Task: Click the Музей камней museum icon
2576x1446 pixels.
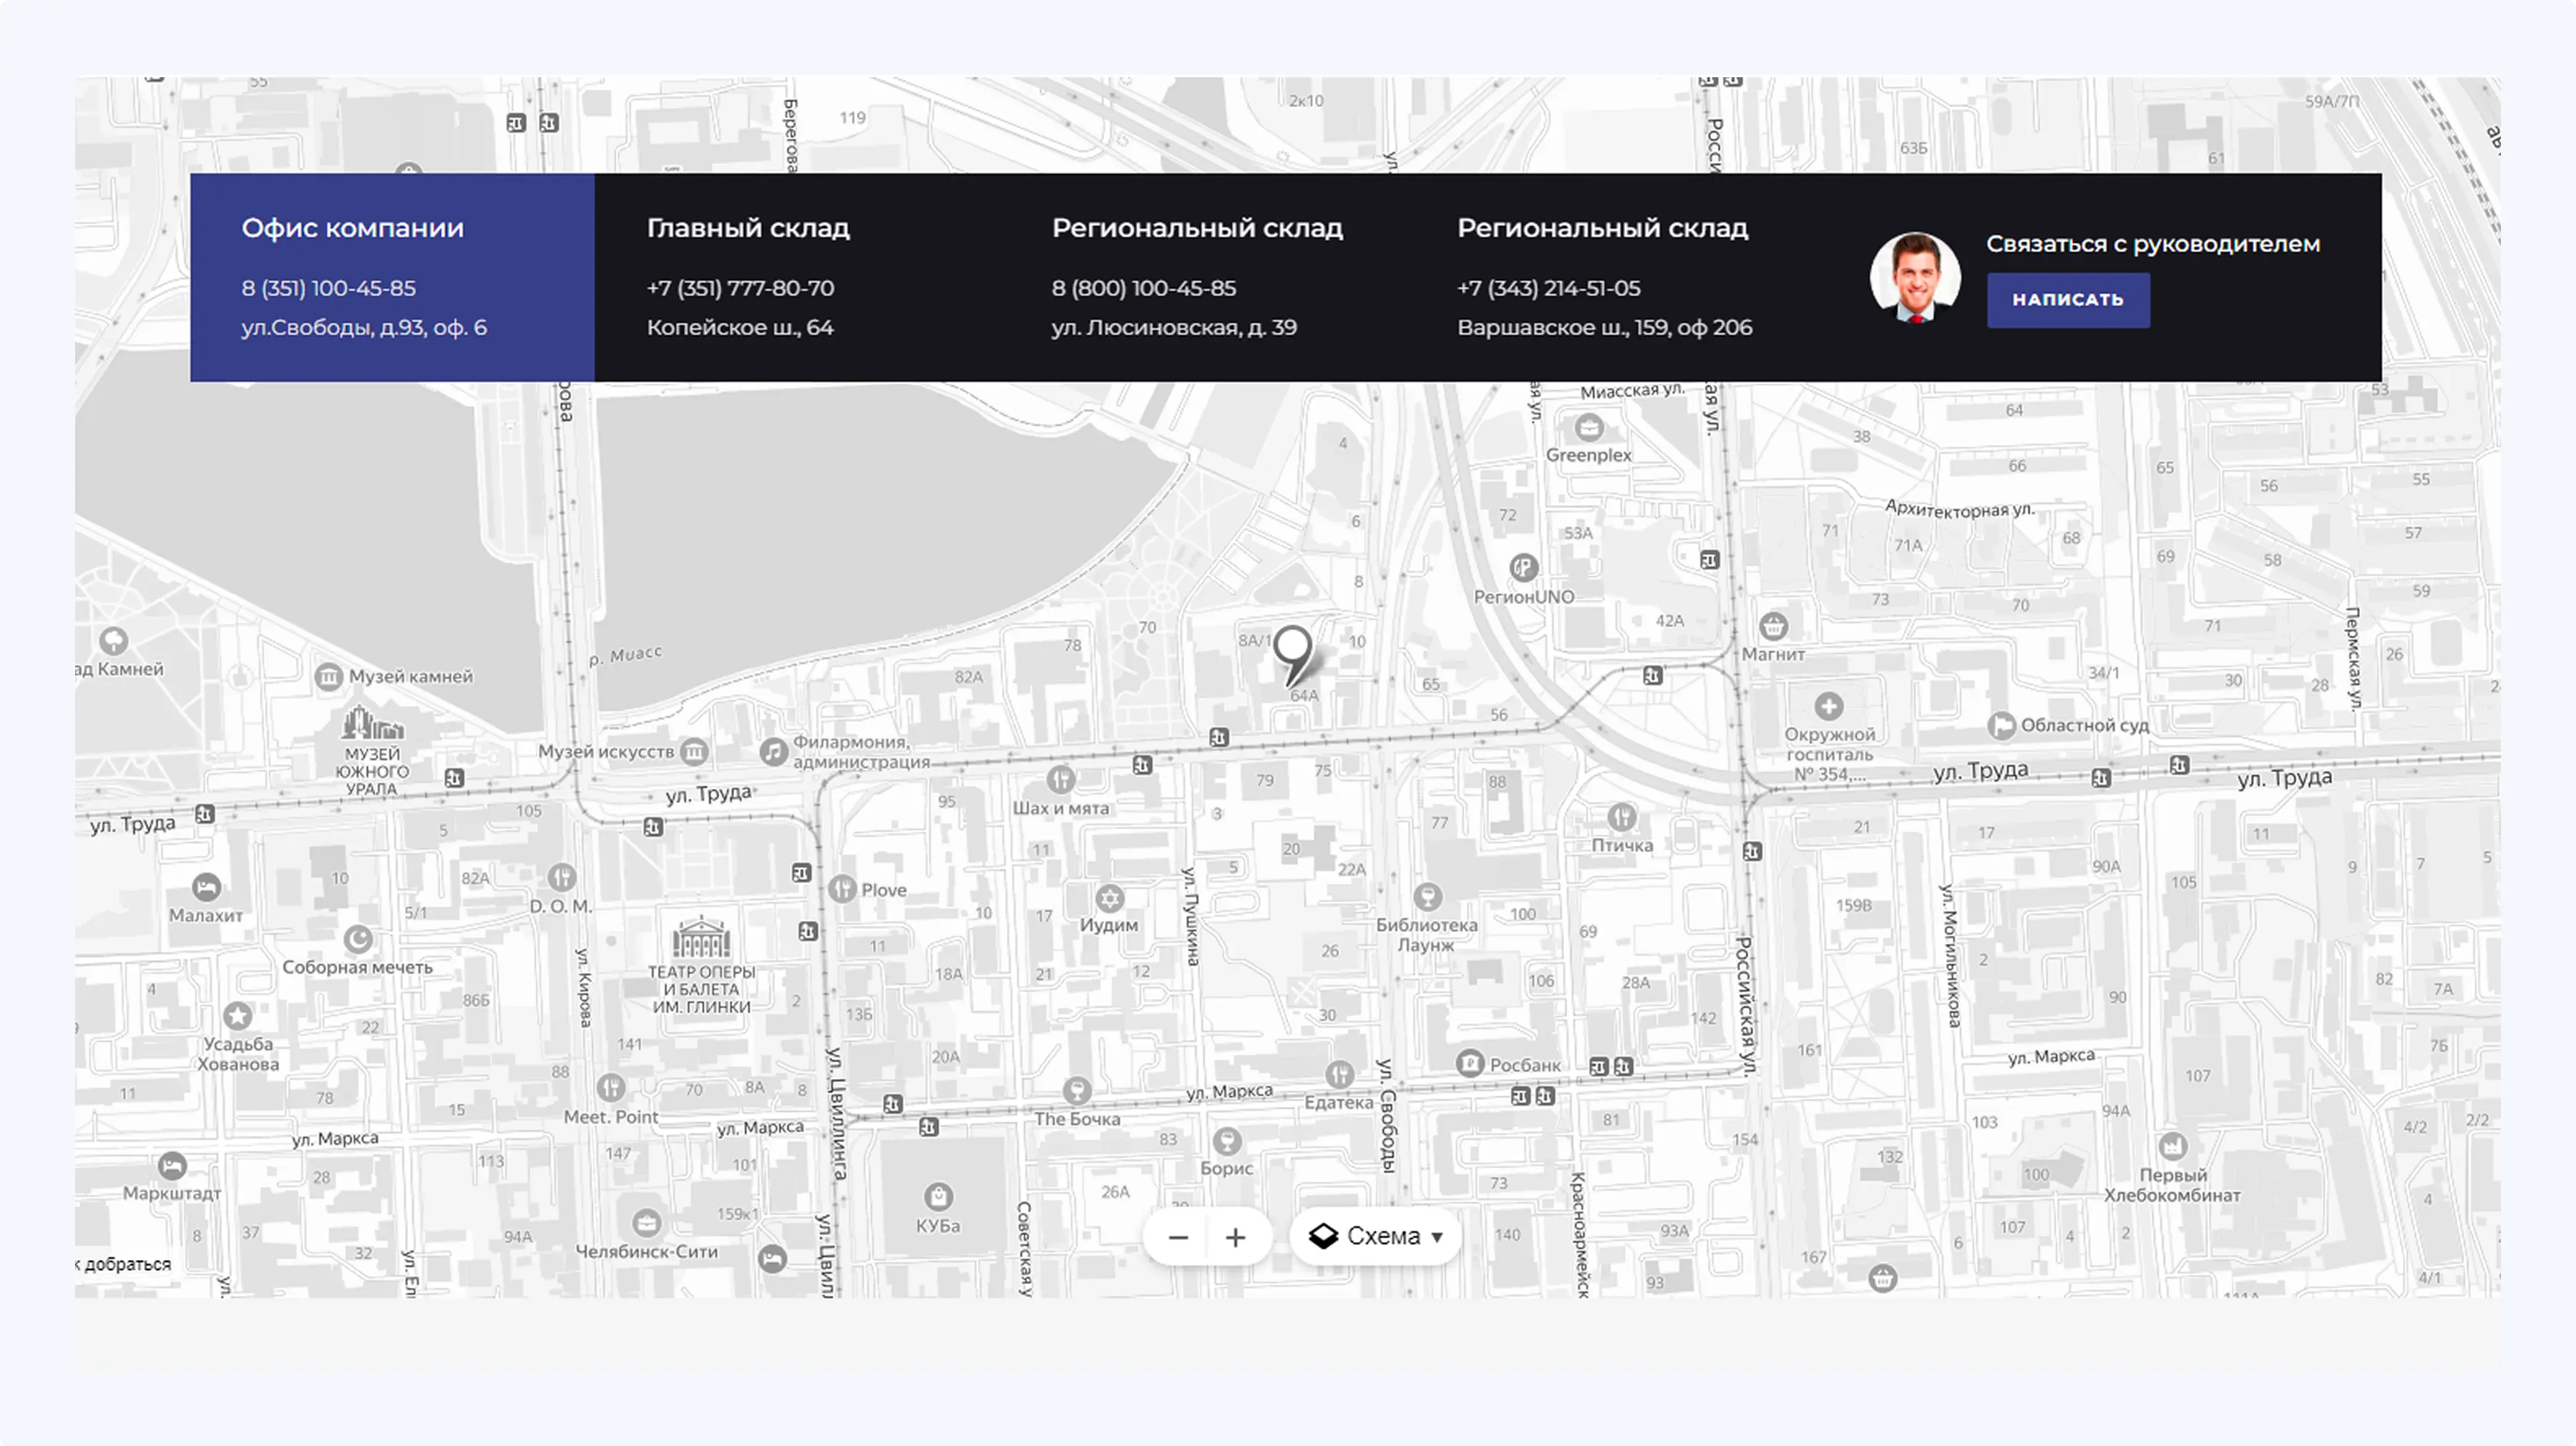Action: [329, 677]
